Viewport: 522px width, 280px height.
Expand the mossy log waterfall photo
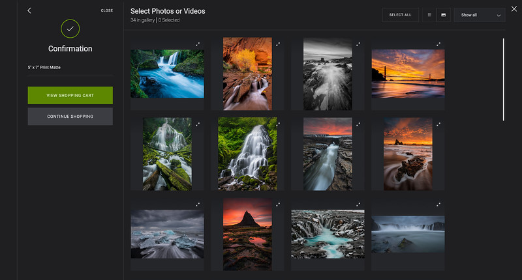198,124
